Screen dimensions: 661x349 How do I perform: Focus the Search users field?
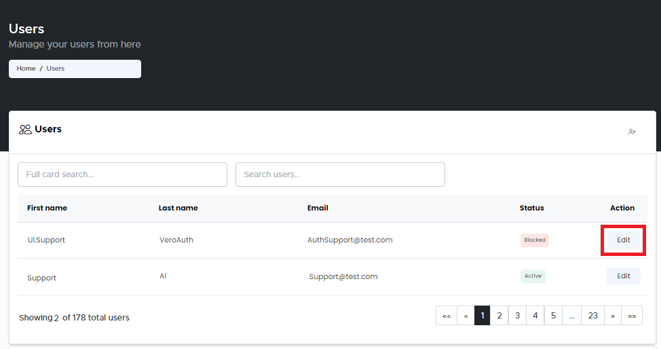coord(340,174)
